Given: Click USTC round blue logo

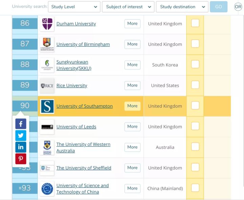Looking at the screenshot, I should click(47, 188).
